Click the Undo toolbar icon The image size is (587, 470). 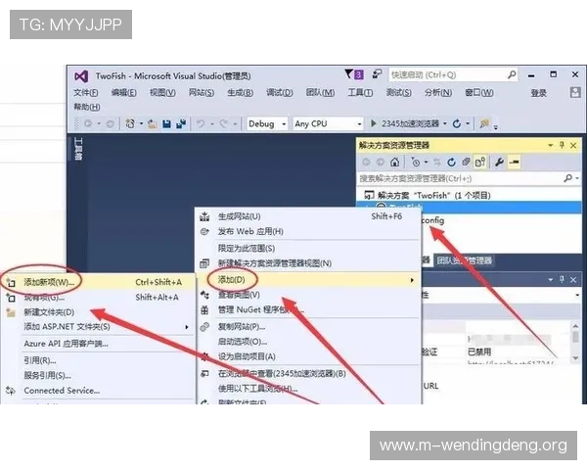(x=201, y=123)
